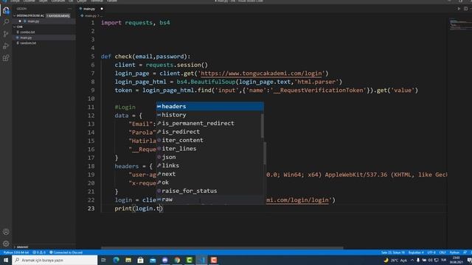Screen dimensions: 472x265
Task: Click the spaces indentation setting
Action: 416,252
